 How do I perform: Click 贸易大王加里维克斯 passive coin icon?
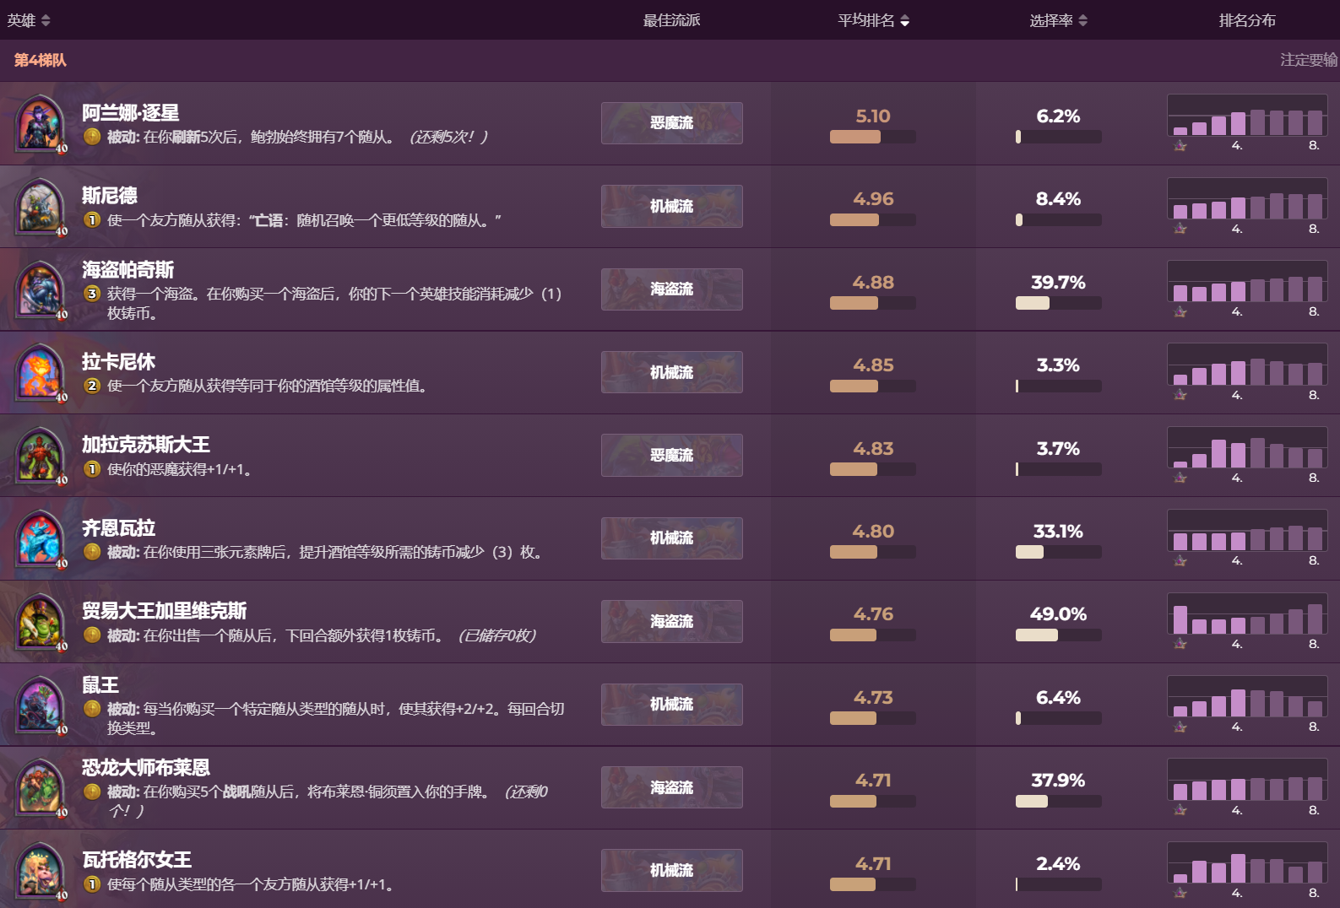coord(92,635)
